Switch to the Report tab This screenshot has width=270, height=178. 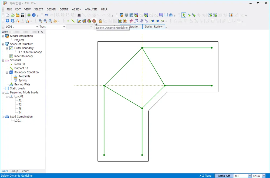click(x=25, y=171)
